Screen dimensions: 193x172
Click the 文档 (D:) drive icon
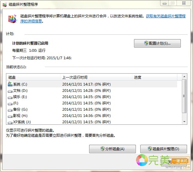[10, 91]
